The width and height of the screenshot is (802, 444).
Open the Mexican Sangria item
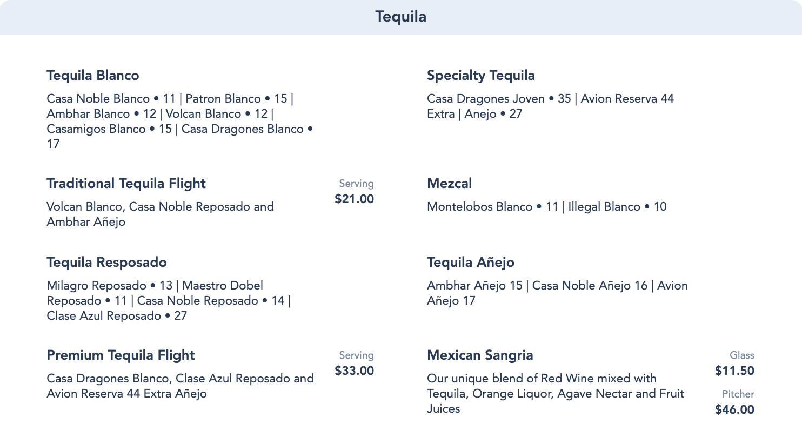(x=480, y=355)
